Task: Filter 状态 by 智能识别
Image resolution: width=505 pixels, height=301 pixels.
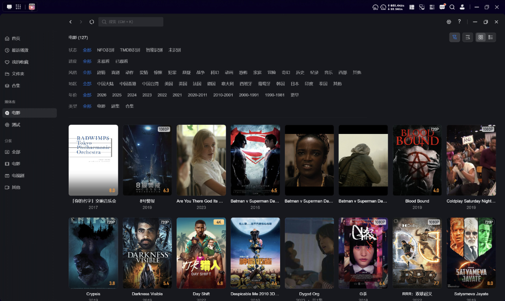Action: point(154,50)
